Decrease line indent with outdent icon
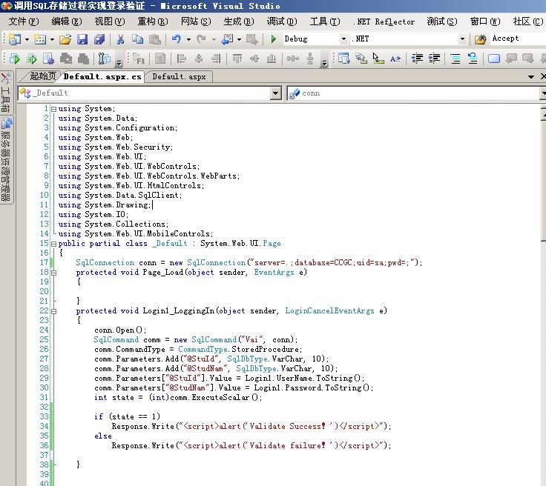The height and width of the screenshot is (486, 546). [x=417, y=59]
